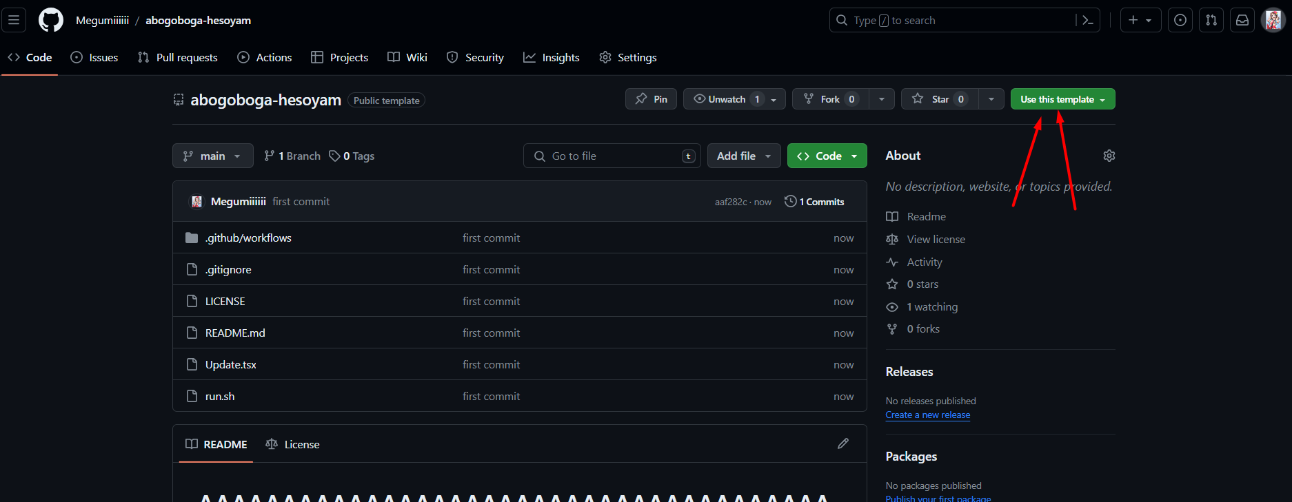The image size is (1292, 502).
Task: Click the issues icon in top header
Action: (x=1180, y=21)
